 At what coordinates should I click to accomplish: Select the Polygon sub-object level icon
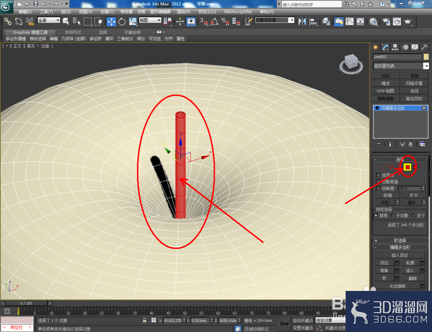pos(407,167)
